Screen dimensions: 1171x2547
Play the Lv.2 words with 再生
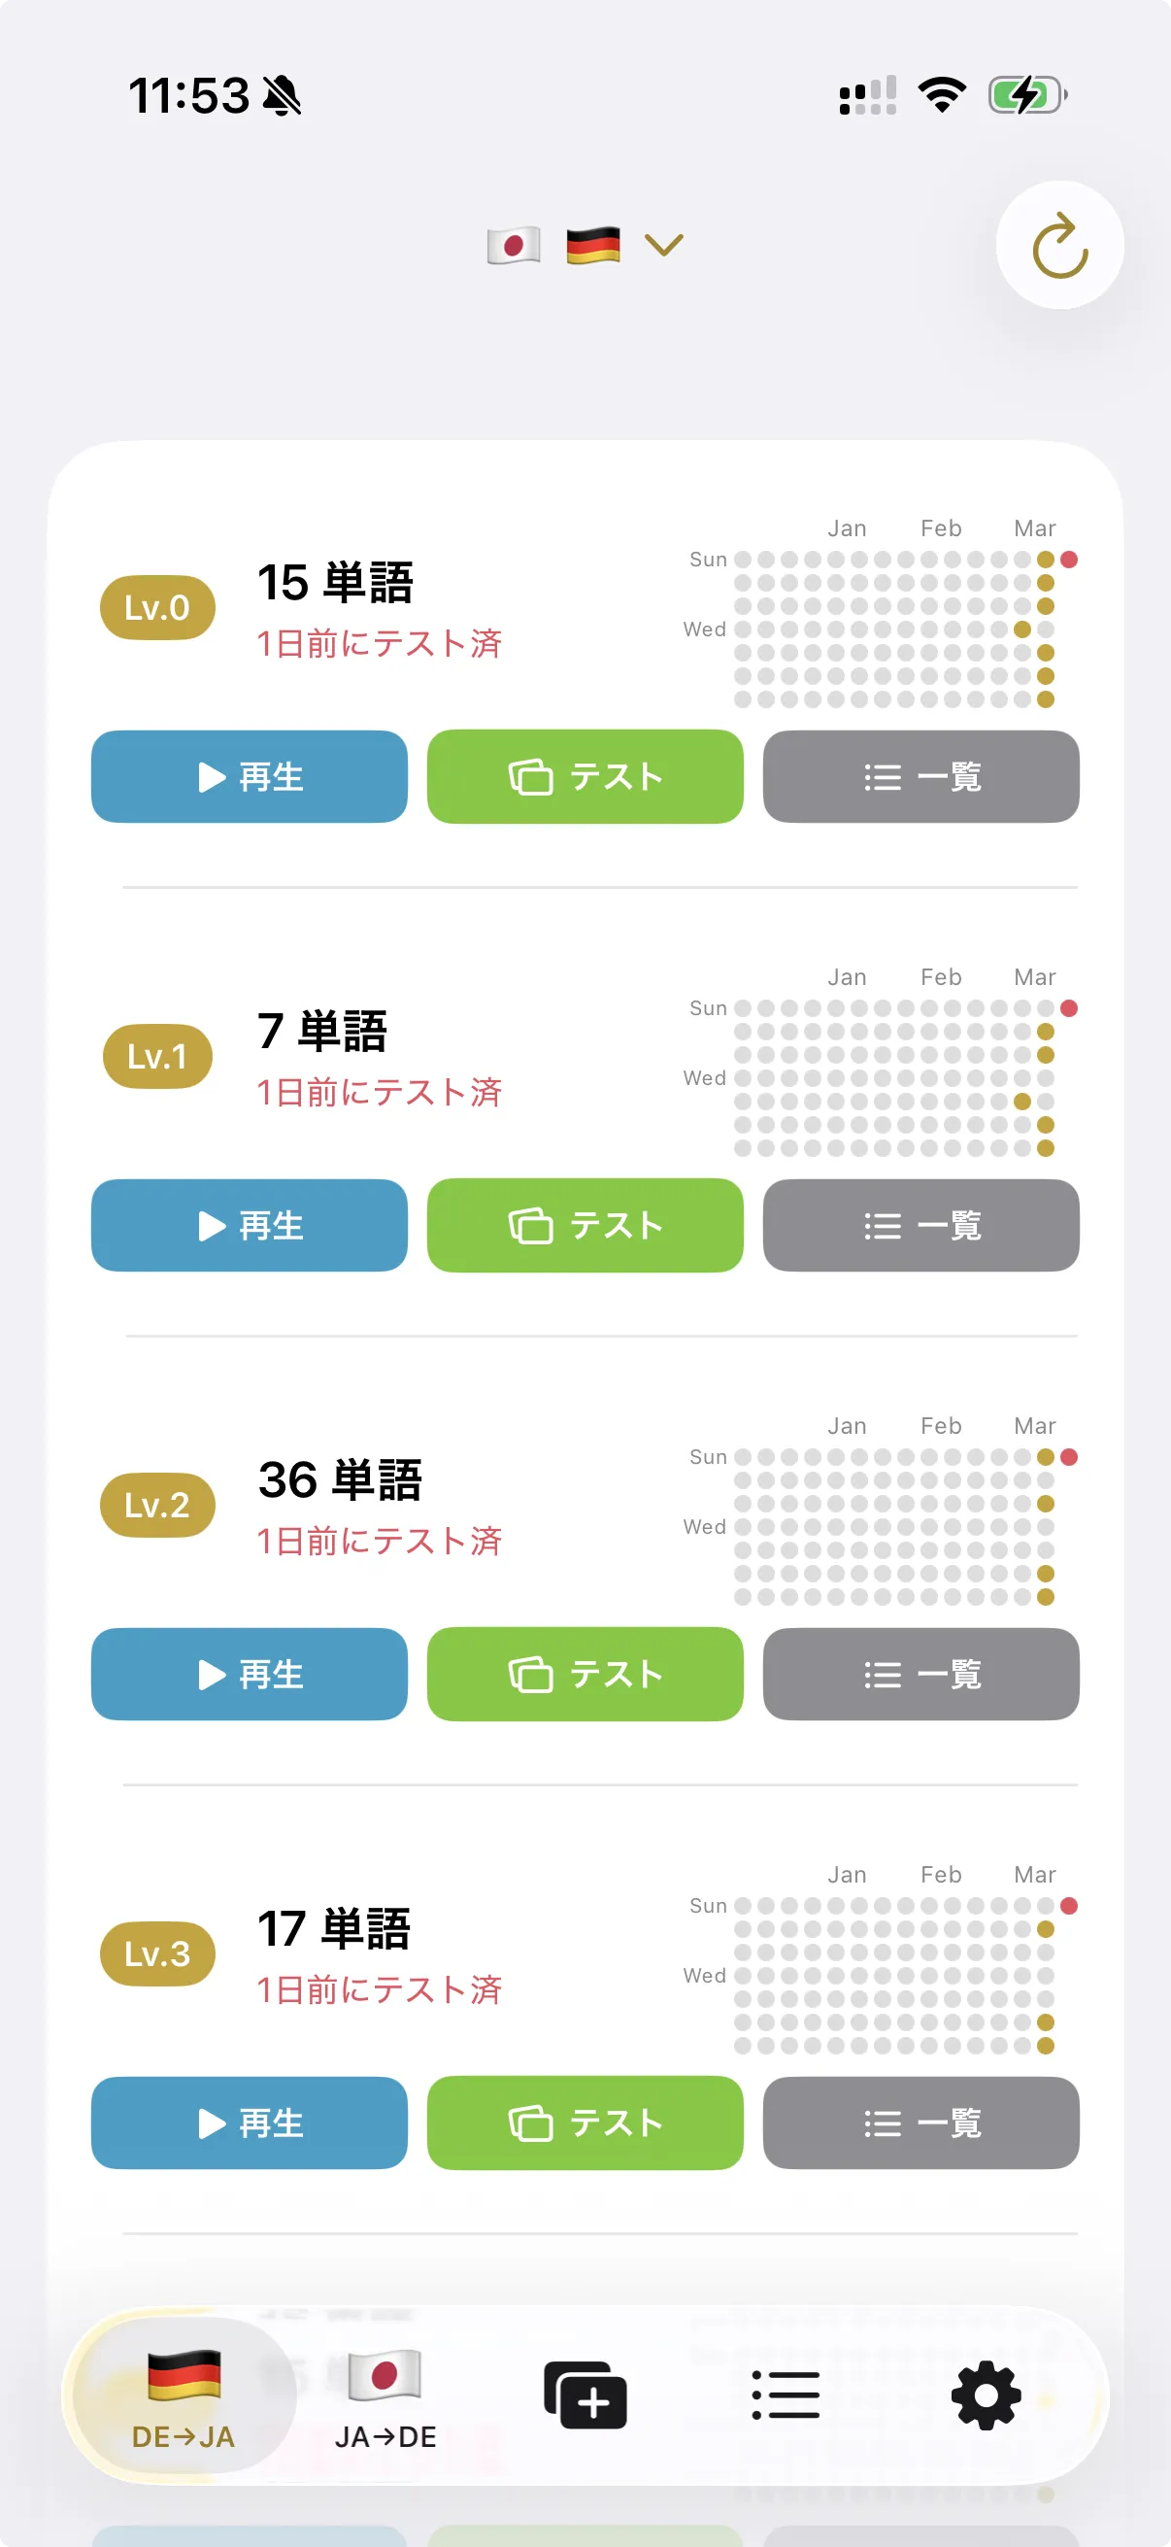[249, 1675]
